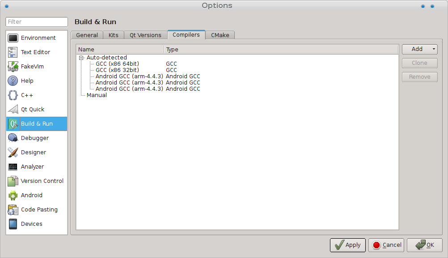Collapse the Auto-detected tree node
Image resolution: width=448 pixels, height=258 pixels.
point(81,58)
